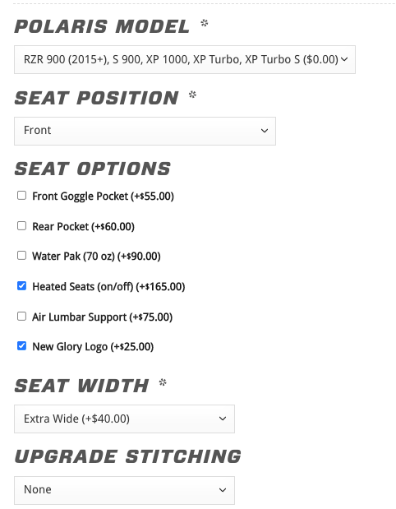Click the New Glory Logo (+$25.00) label text

tap(93, 347)
